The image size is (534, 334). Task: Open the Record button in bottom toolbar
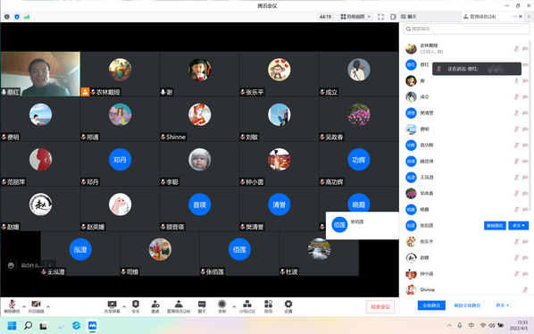pyautogui.click(x=221, y=306)
